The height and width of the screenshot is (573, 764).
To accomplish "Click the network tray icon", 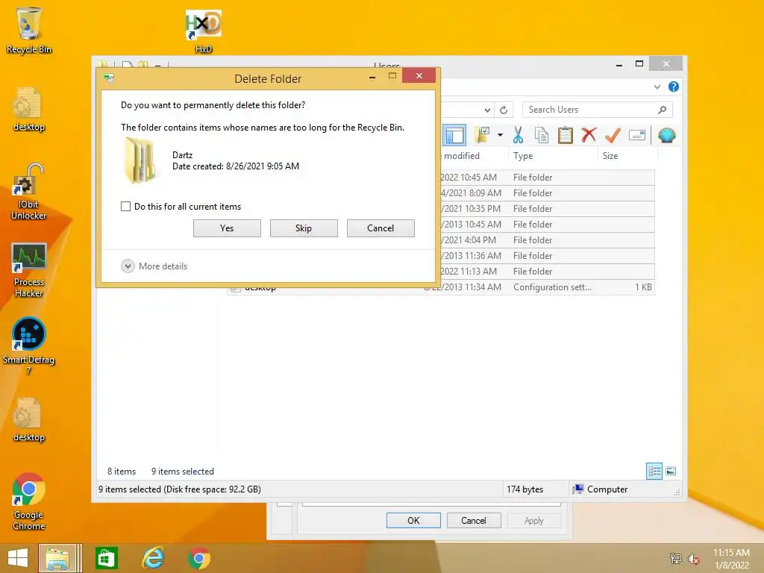I will coord(675,558).
